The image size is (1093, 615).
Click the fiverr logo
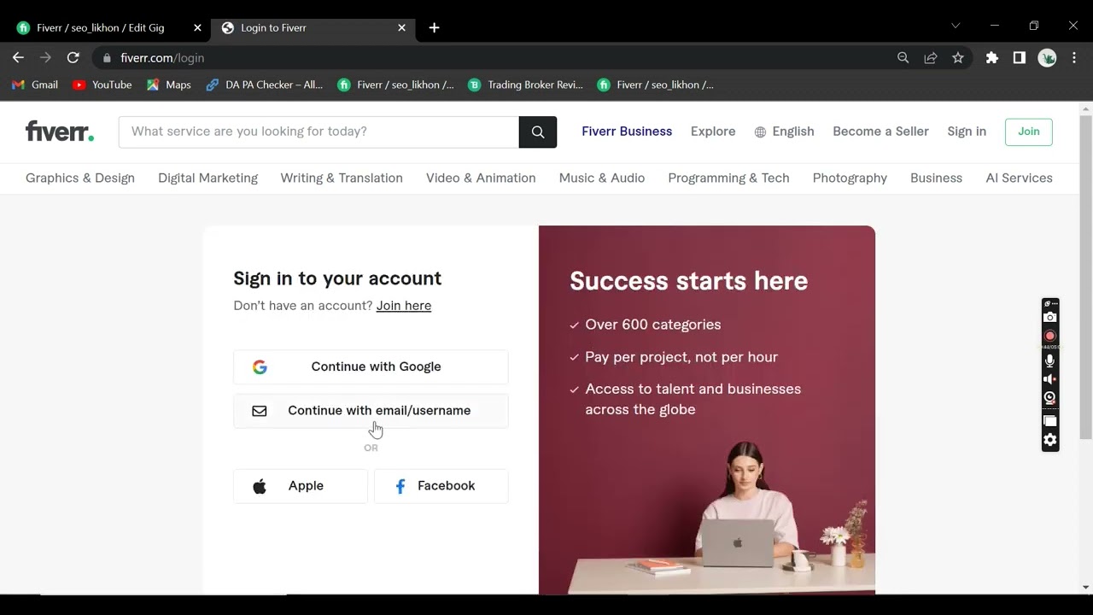coord(60,132)
